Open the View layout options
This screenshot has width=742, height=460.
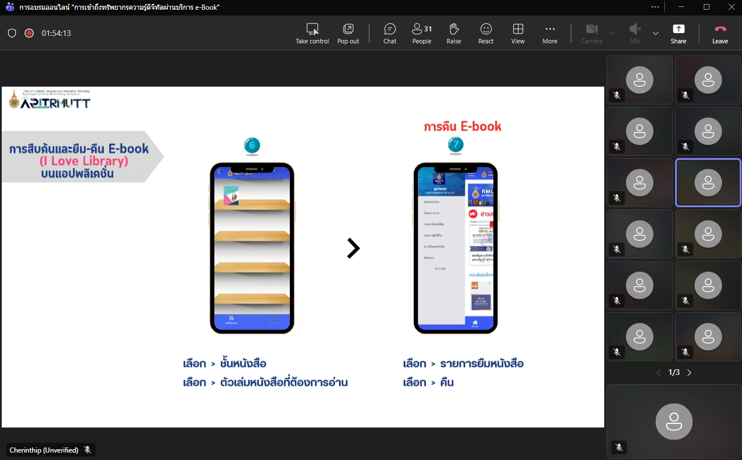518,33
